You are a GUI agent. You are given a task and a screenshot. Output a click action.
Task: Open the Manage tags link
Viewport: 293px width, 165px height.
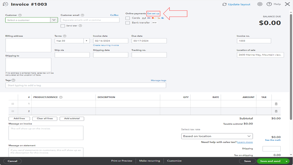click(x=158, y=80)
